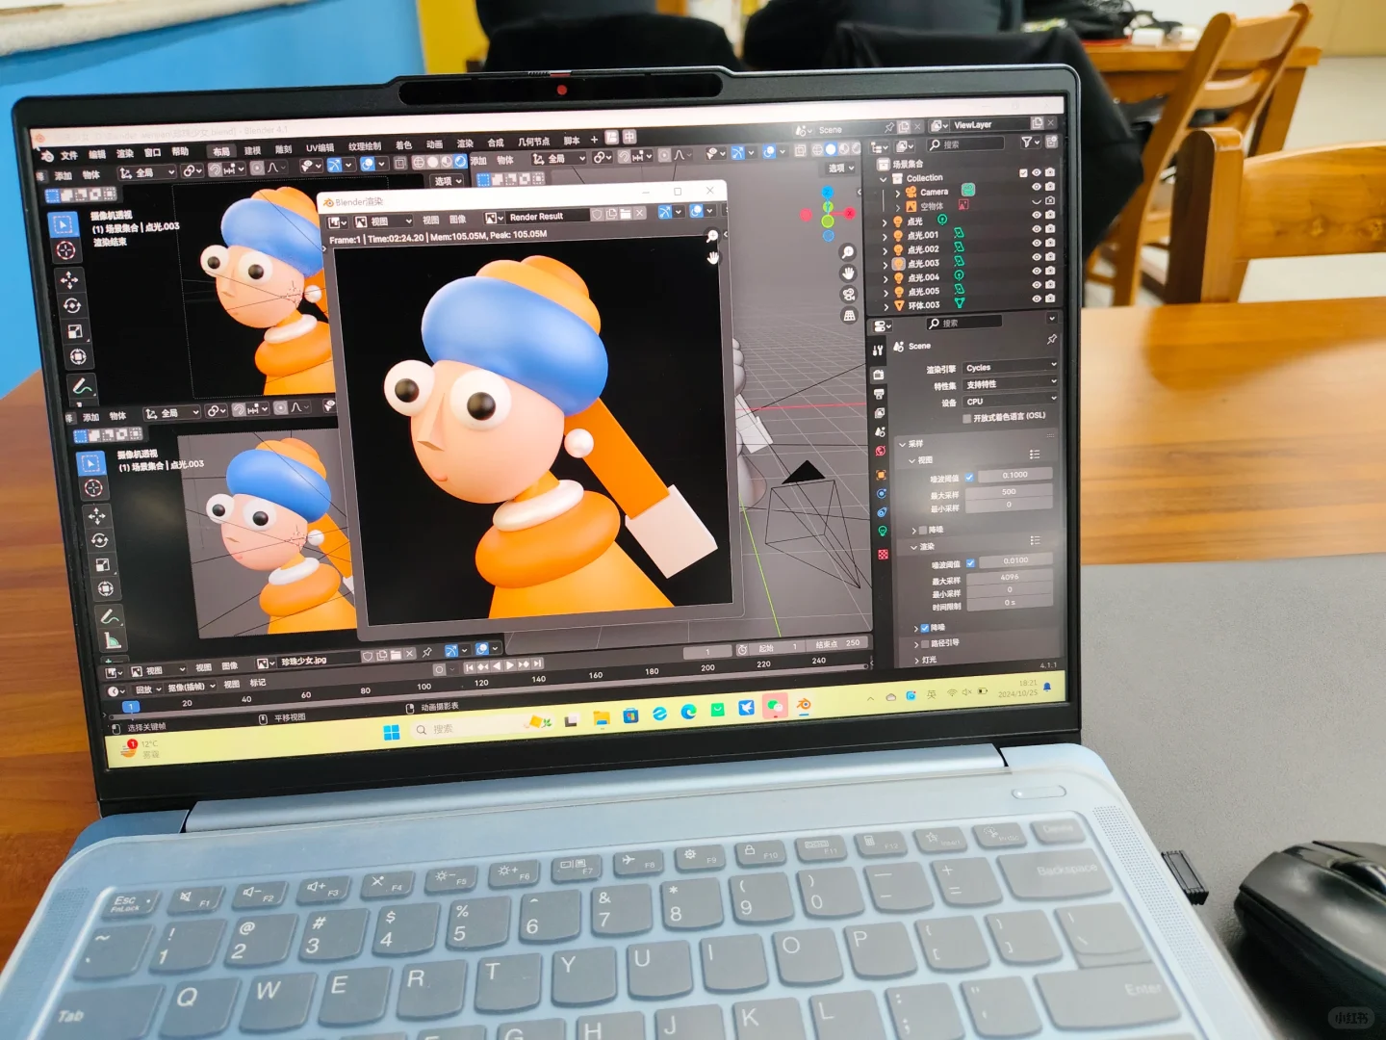Image resolution: width=1386 pixels, height=1040 pixels.
Task: Collapse the 采样 panel
Action: point(902,445)
